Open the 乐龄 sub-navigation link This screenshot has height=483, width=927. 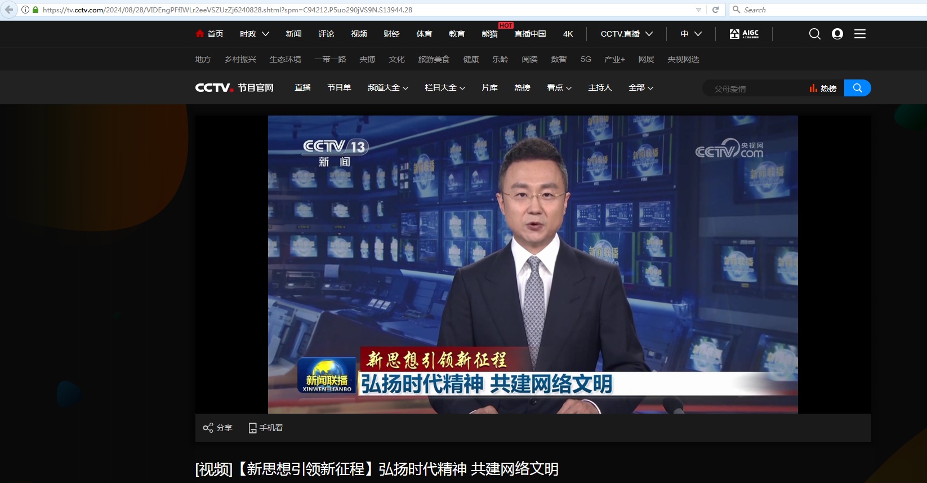coord(500,59)
